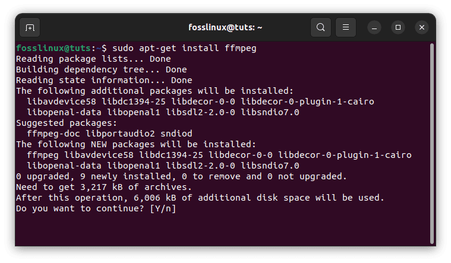Click the ffmpeg-doc package name
Viewport: 451px width, 263px height.
point(53,134)
